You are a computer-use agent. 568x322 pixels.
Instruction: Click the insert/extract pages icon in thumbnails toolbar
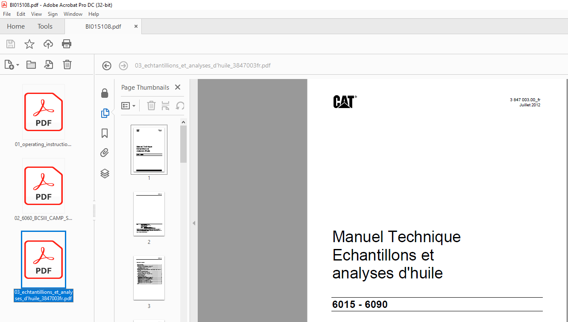pyautogui.click(x=166, y=105)
